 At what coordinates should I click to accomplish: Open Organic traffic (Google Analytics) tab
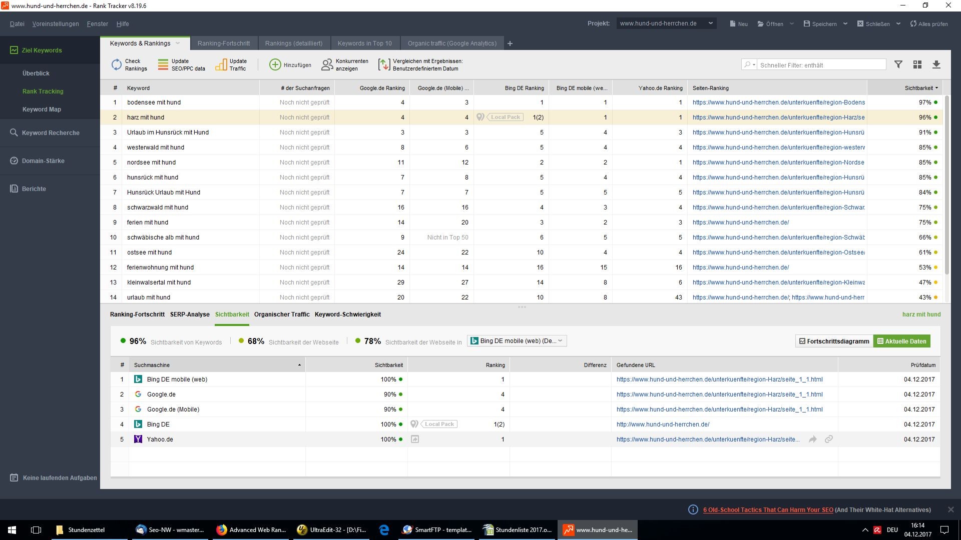click(452, 43)
